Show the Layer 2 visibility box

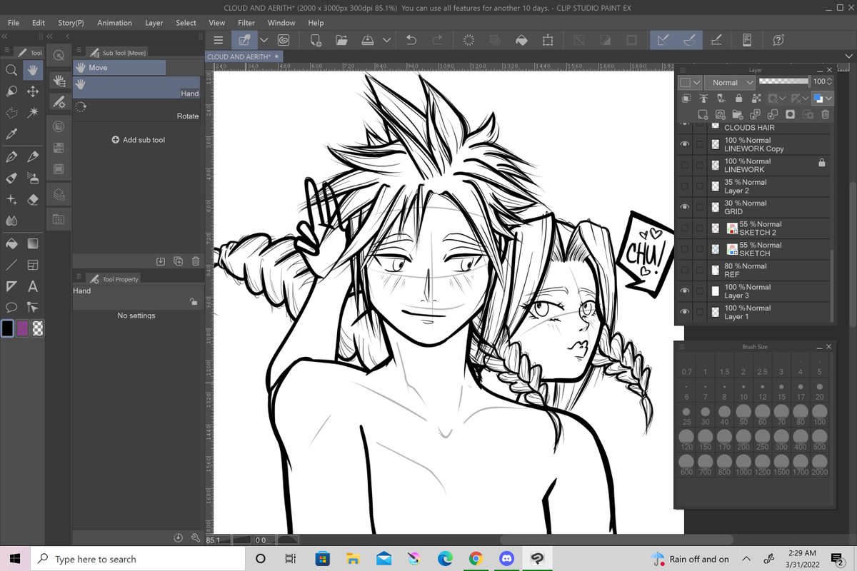(685, 186)
